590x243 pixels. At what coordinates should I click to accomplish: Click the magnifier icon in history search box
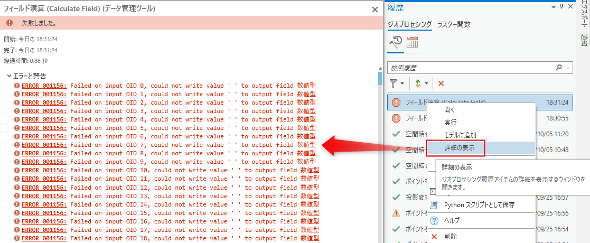pyautogui.click(x=559, y=68)
